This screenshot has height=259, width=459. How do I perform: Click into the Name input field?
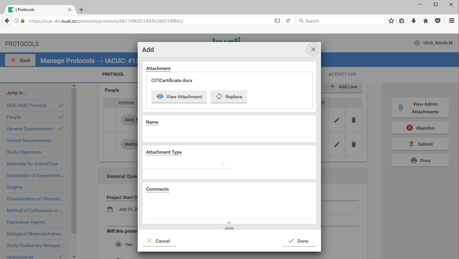[229, 132]
